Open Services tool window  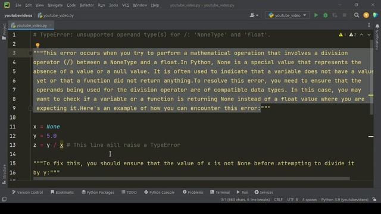(264, 192)
